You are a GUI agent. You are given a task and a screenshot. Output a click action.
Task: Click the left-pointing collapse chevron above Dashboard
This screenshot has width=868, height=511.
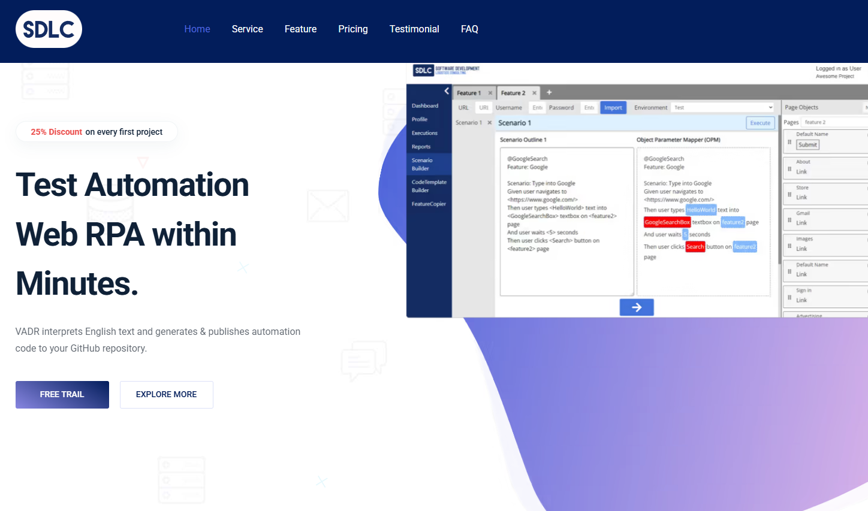click(447, 90)
